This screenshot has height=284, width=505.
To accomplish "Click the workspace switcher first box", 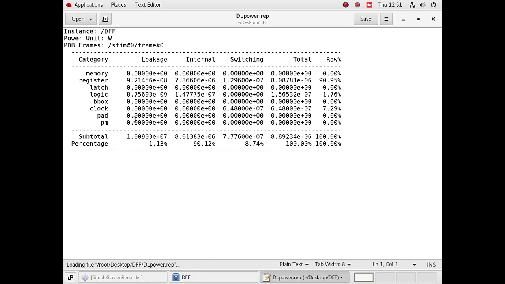I will 363,277.
